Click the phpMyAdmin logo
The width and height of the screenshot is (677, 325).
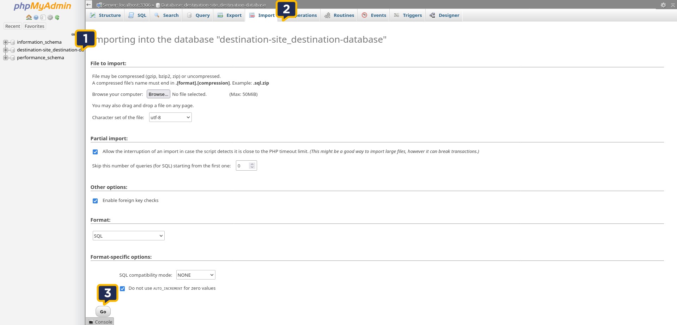pos(42,6)
